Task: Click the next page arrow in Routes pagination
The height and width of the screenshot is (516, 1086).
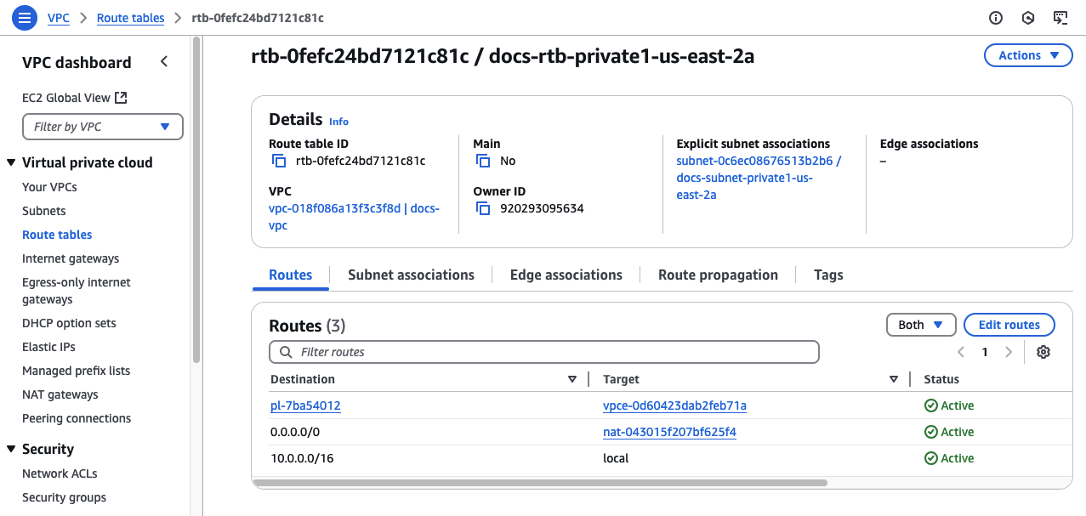Action: [x=1009, y=352]
